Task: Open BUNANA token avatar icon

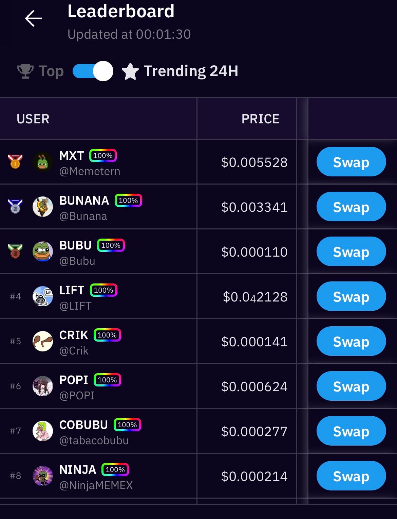Action: coord(43,207)
